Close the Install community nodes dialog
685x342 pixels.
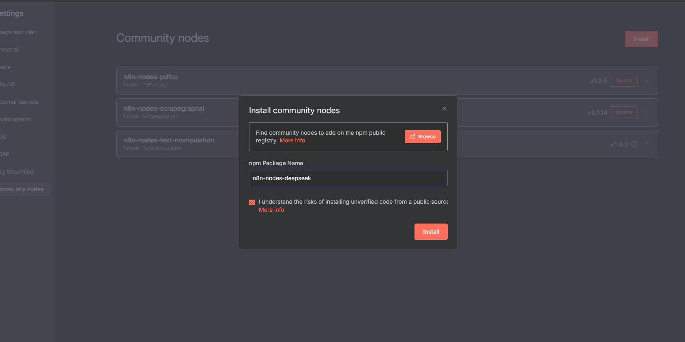[444, 109]
